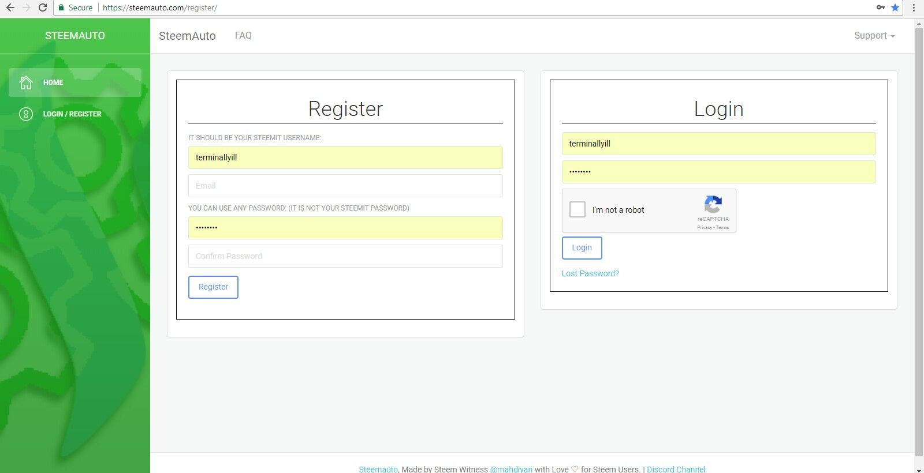The image size is (924, 473).
Task: Click the bookmark star icon
Action: [895, 7]
